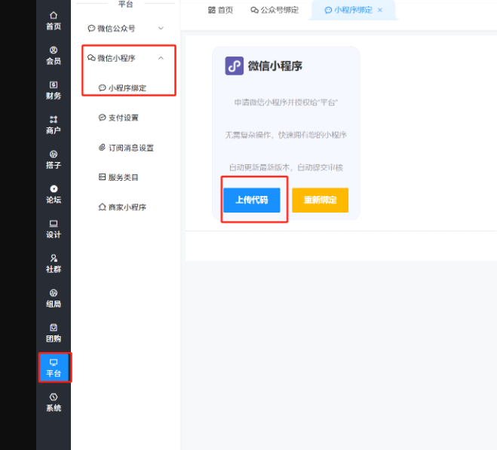Click the blue 上传代码 button
Viewport: 497px width, 450px height.
pyautogui.click(x=251, y=200)
